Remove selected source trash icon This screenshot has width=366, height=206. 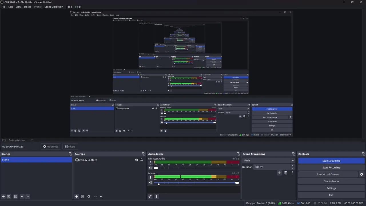82,197
